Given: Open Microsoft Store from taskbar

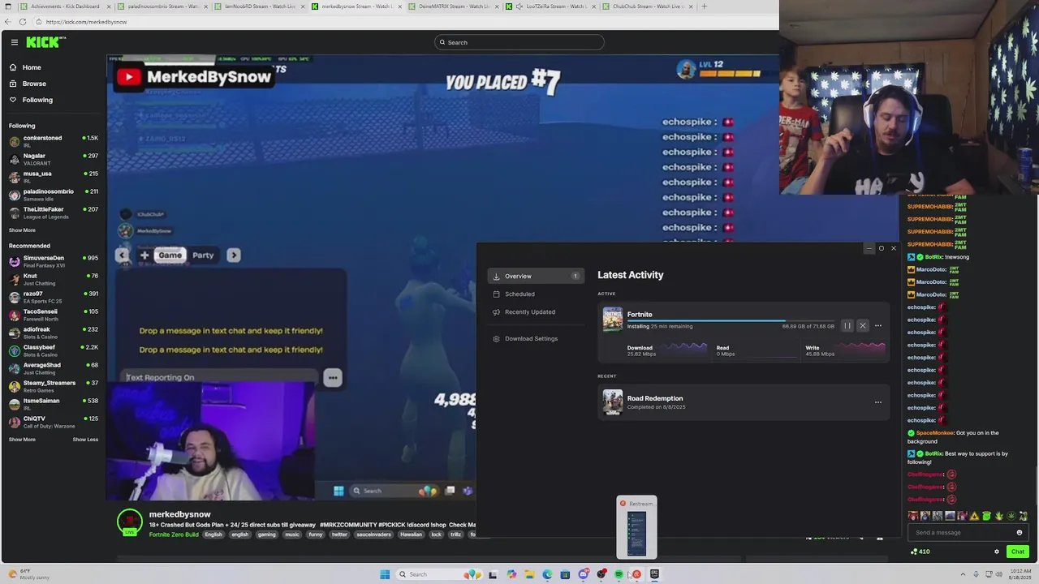Looking at the screenshot, I should pos(565,574).
